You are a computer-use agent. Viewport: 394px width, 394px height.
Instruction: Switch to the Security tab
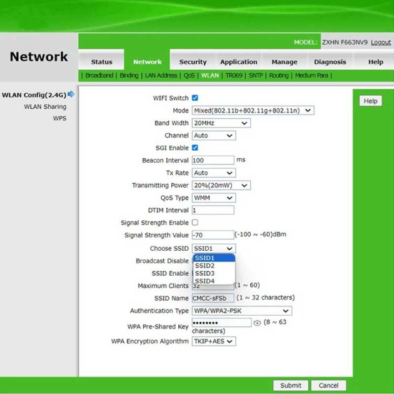193,62
